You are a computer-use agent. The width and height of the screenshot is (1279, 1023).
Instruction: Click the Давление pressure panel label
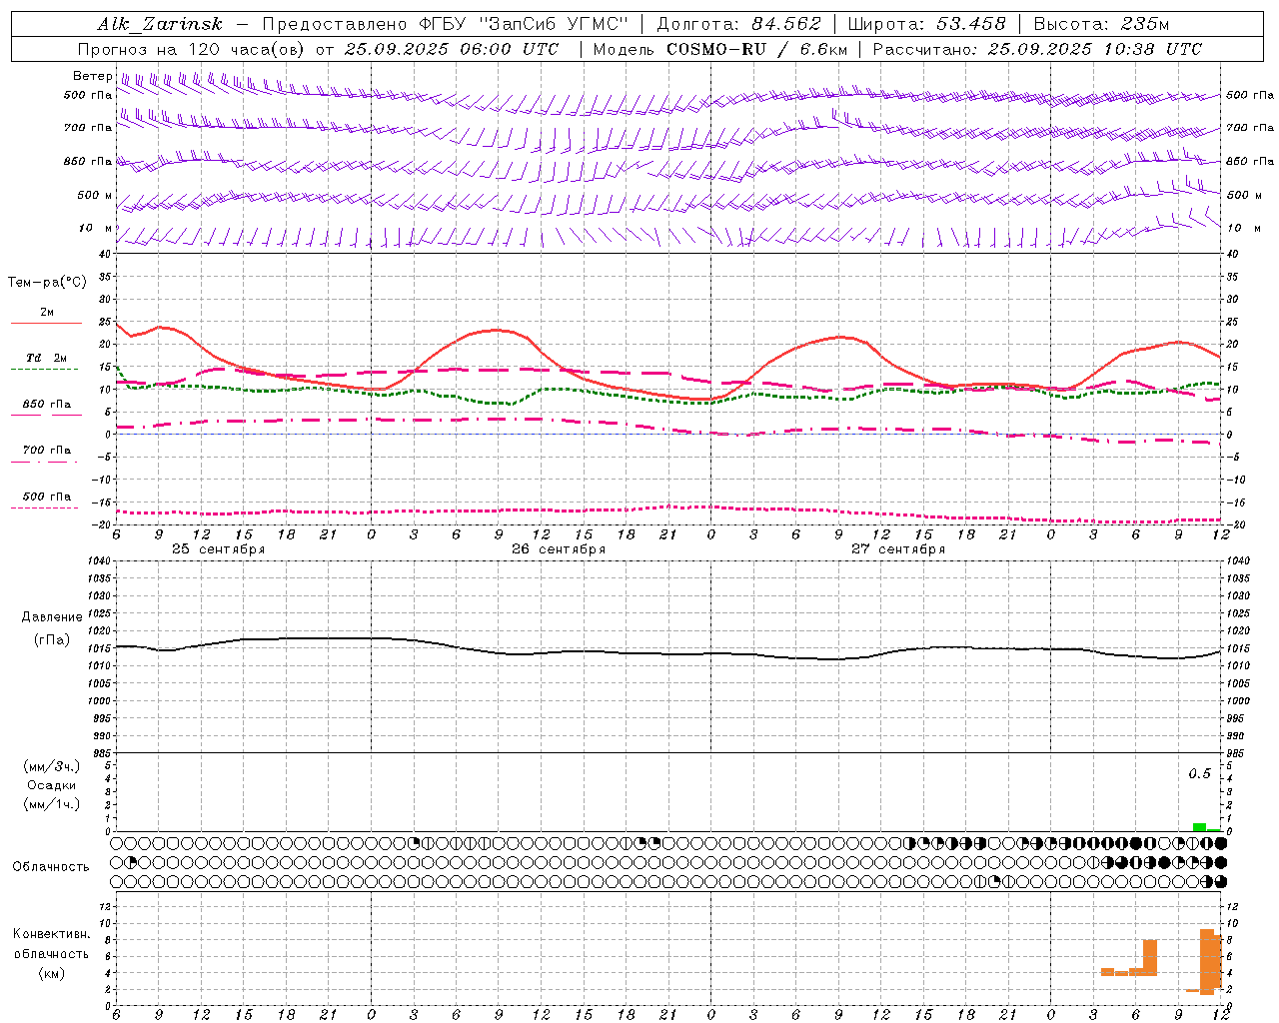click(x=52, y=617)
